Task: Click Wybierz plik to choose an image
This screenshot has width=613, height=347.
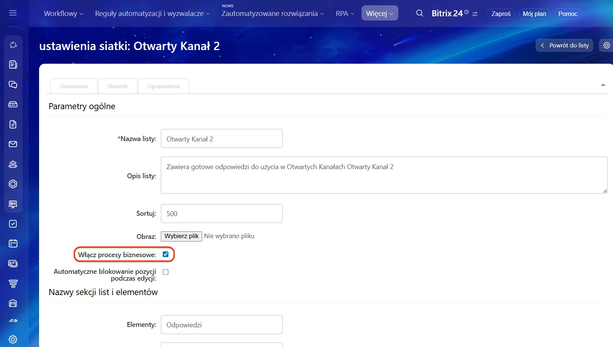Action: tap(181, 236)
